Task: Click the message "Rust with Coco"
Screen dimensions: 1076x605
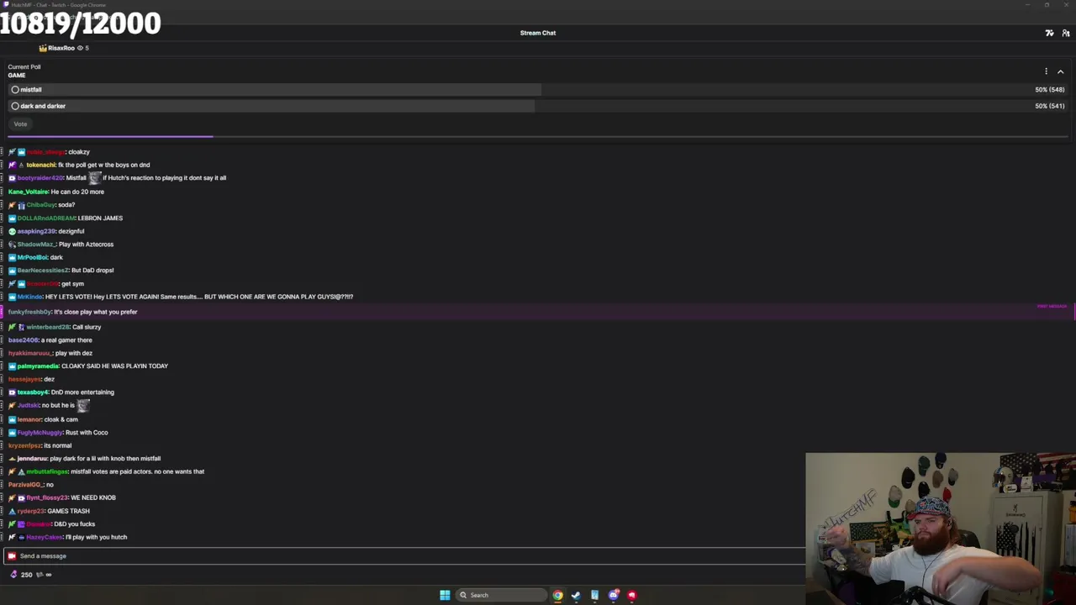Action: (87, 433)
